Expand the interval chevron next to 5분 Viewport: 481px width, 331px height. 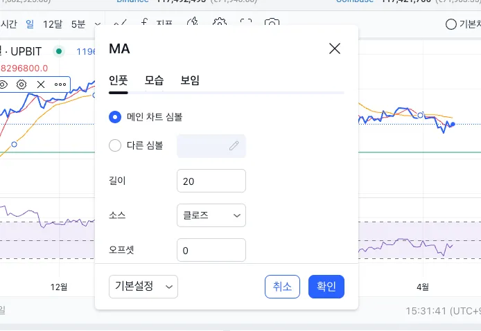coord(97,24)
